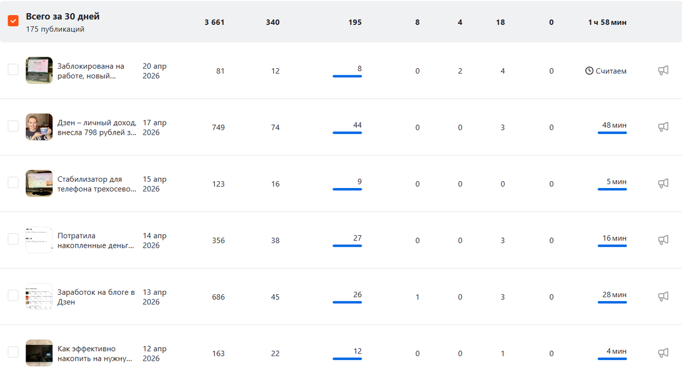Select checkbox for 'Заблокирована на работе' post
Viewport: 682px width, 380px height.
pos(13,70)
